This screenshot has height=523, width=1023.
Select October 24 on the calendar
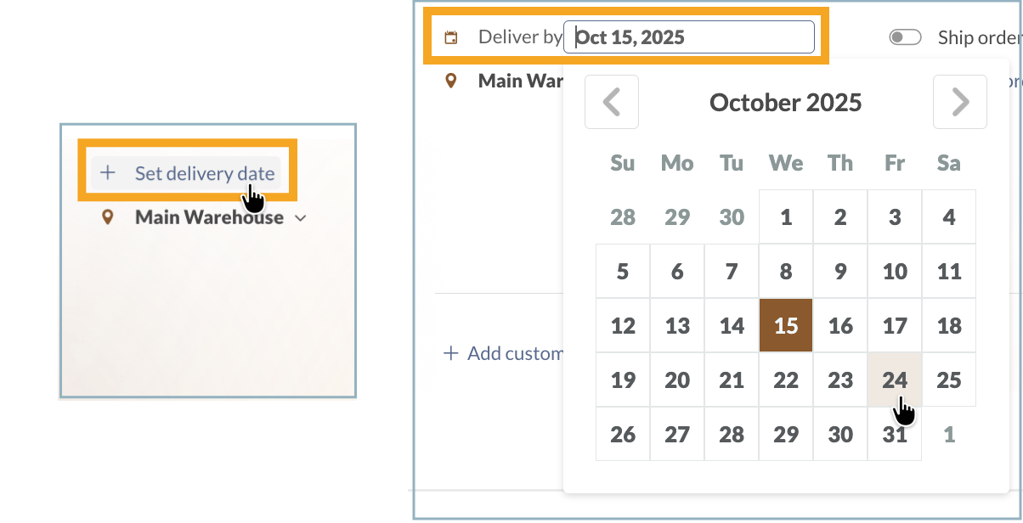[x=895, y=380]
